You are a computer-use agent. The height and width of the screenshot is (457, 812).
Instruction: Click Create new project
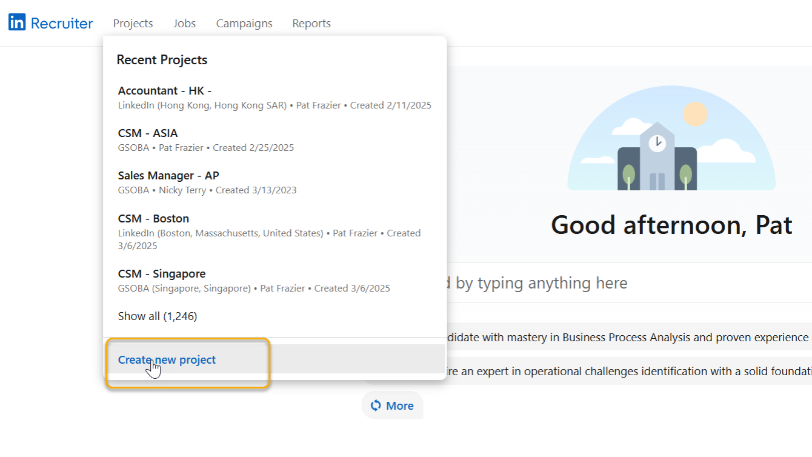(275, 359)
